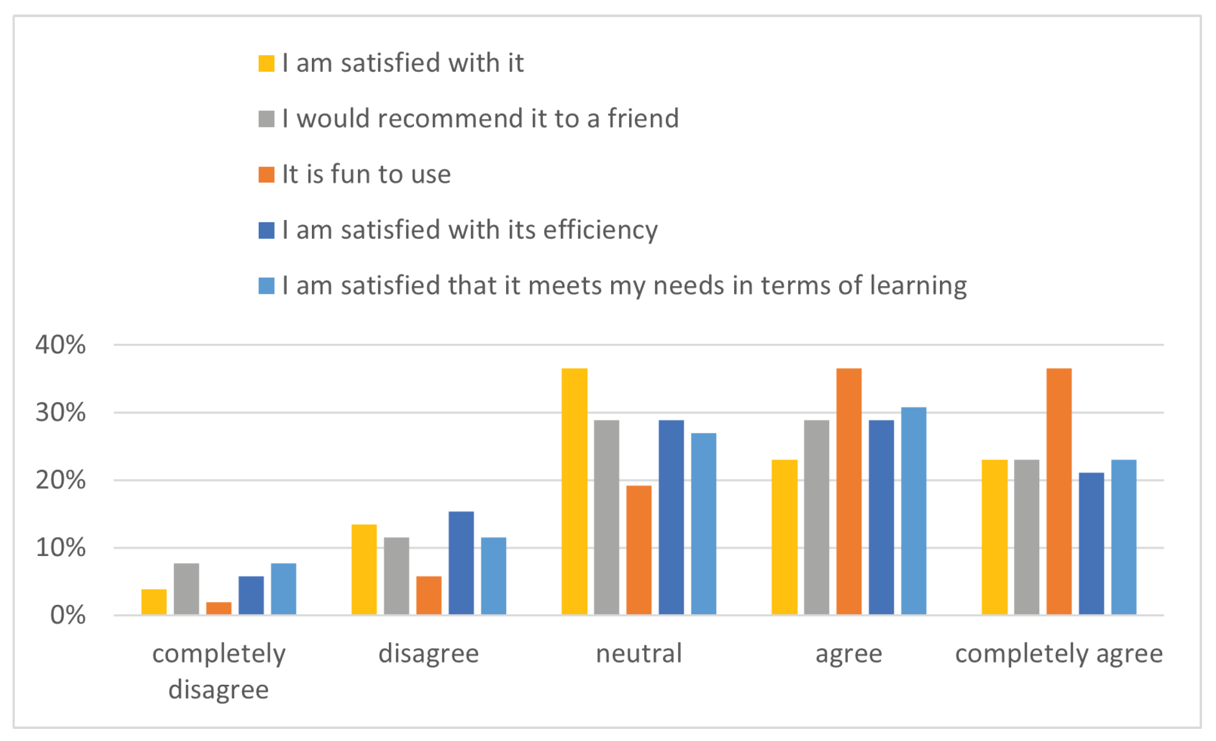Click the light blue bar in the agree group
The image size is (1216, 741).
tap(913, 511)
